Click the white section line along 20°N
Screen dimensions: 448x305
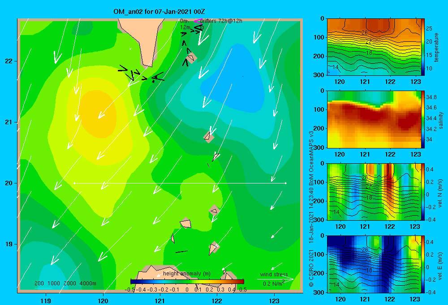[x=180, y=183]
